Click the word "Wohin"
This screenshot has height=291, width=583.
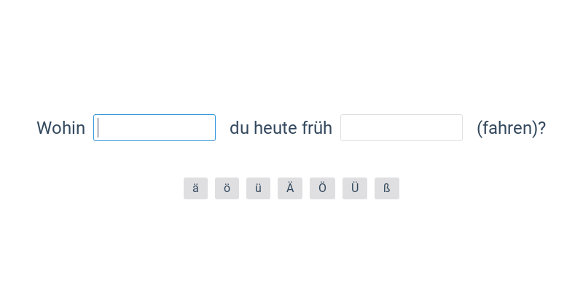click(x=60, y=129)
